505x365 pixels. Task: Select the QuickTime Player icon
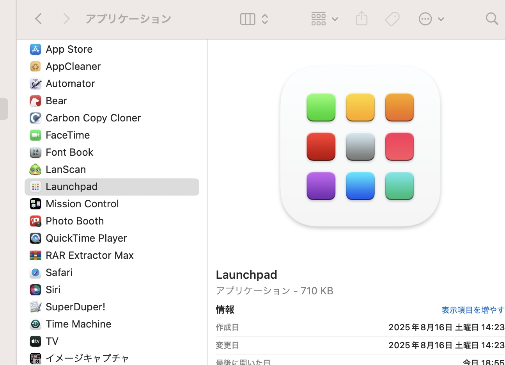35,238
